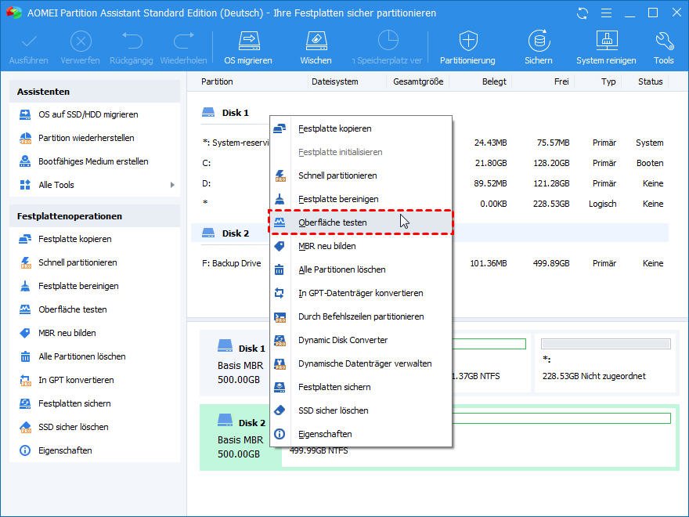Image resolution: width=689 pixels, height=517 pixels.
Task: Click the 228.53GB Nicht zugeordnet block
Action: [x=605, y=363]
